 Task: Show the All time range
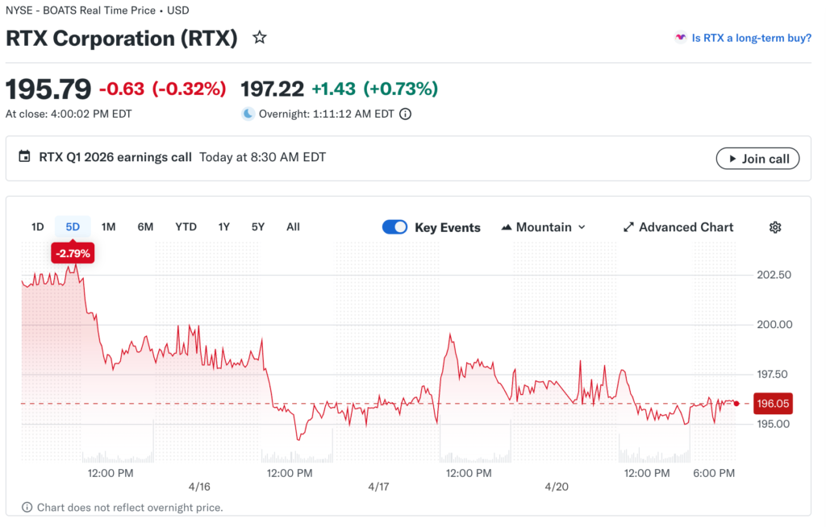tap(293, 227)
